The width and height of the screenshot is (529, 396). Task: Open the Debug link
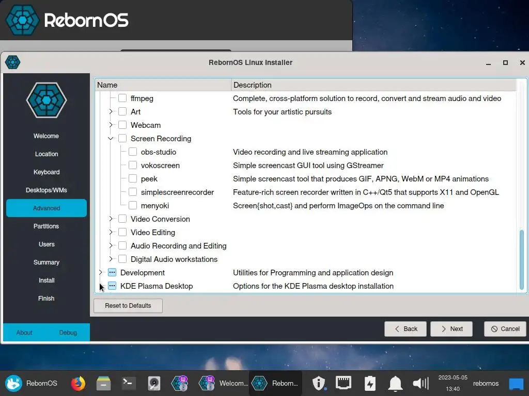click(x=68, y=333)
